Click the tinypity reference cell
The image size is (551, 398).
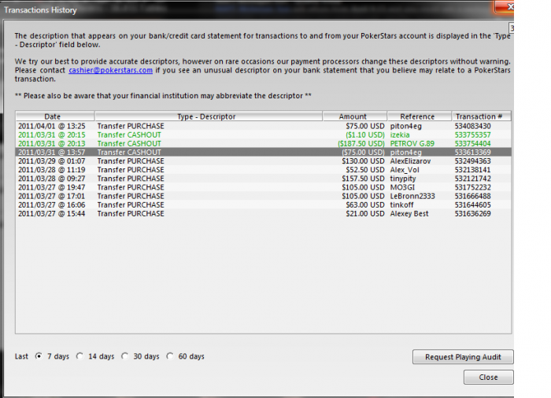pyautogui.click(x=403, y=179)
